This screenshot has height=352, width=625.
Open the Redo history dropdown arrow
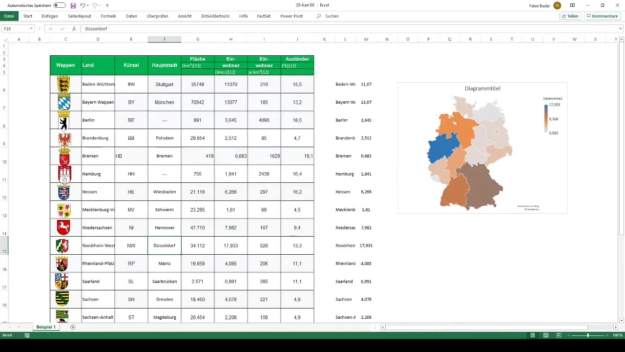pos(101,5)
